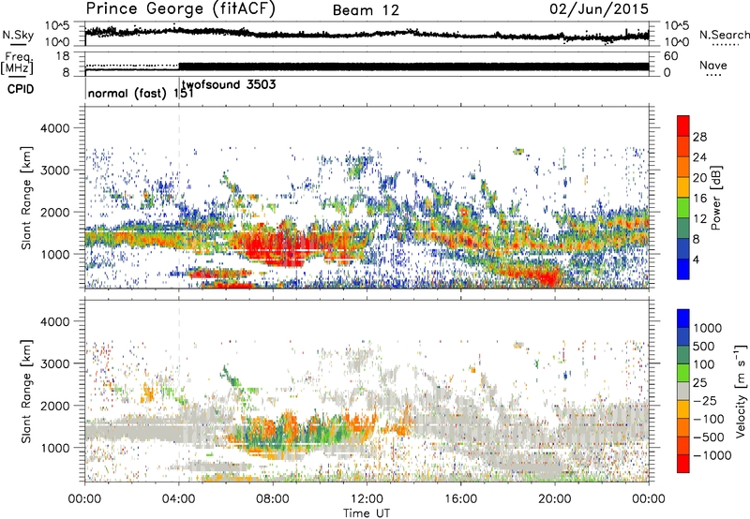The image size is (750, 519).
Task: Click the blue bottom of power colorbar
Action: [683, 269]
